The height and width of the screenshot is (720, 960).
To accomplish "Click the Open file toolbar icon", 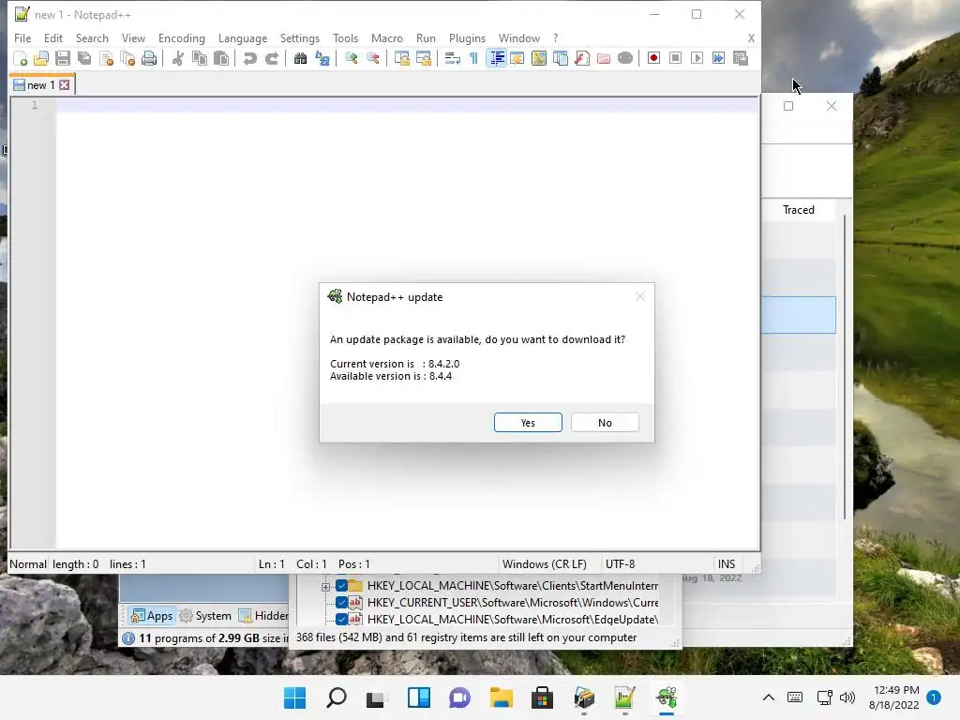I will [41, 58].
